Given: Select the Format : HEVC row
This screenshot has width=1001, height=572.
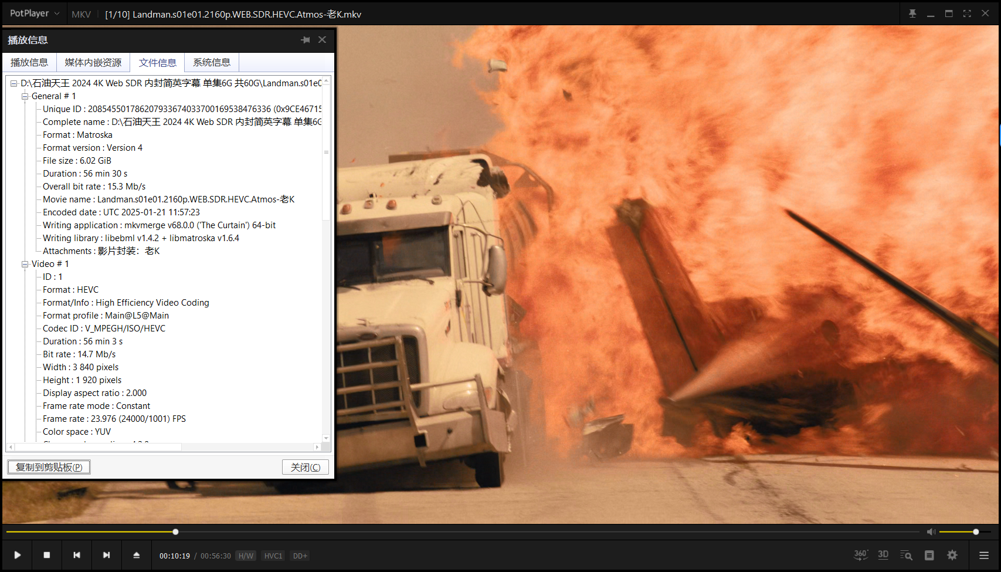Looking at the screenshot, I should click(x=70, y=290).
